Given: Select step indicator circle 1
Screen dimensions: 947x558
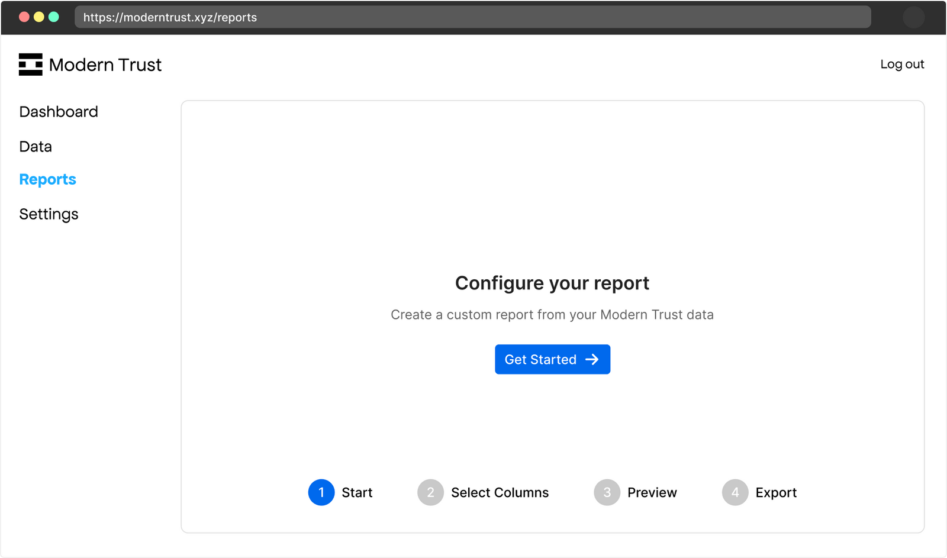Looking at the screenshot, I should point(321,492).
